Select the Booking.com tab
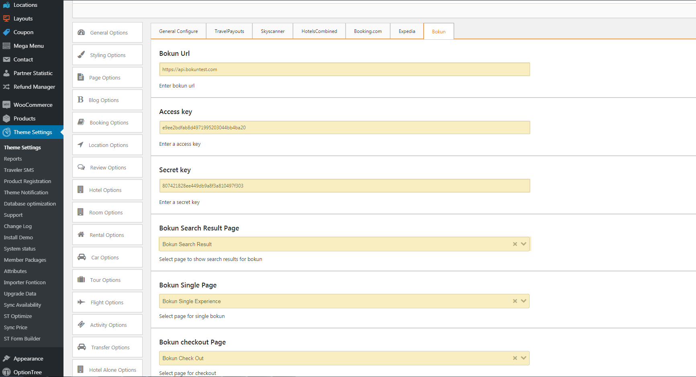This screenshot has width=696, height=377. click(x=368, y=31)
